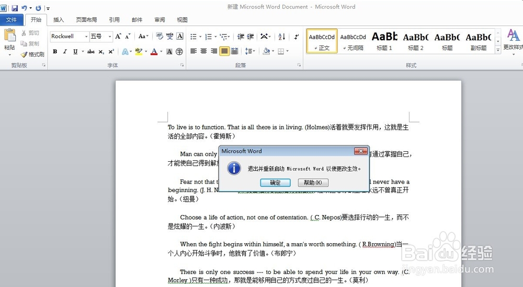Viewport: 523px width, 287px height.
Task: Open the phonetic guide 文 tool
Action: pos(170,37)
